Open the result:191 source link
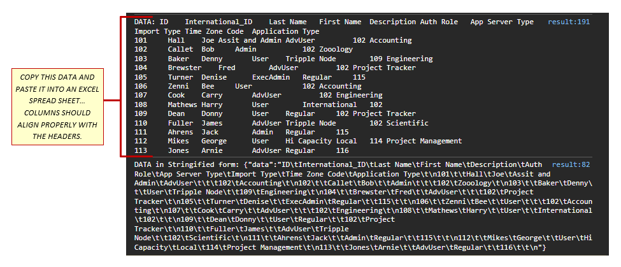Image resolution: width=621 pixels, height=267 pixels. 569,22
